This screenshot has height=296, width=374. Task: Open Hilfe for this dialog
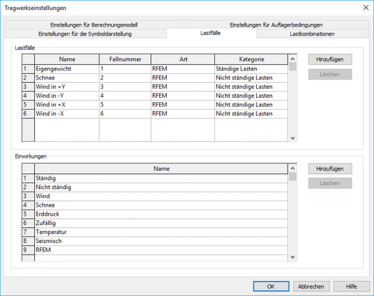pos(351,287)
